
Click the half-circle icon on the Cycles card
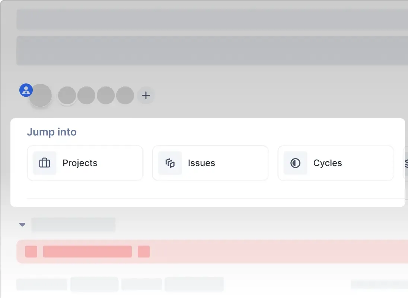(295, 163)
